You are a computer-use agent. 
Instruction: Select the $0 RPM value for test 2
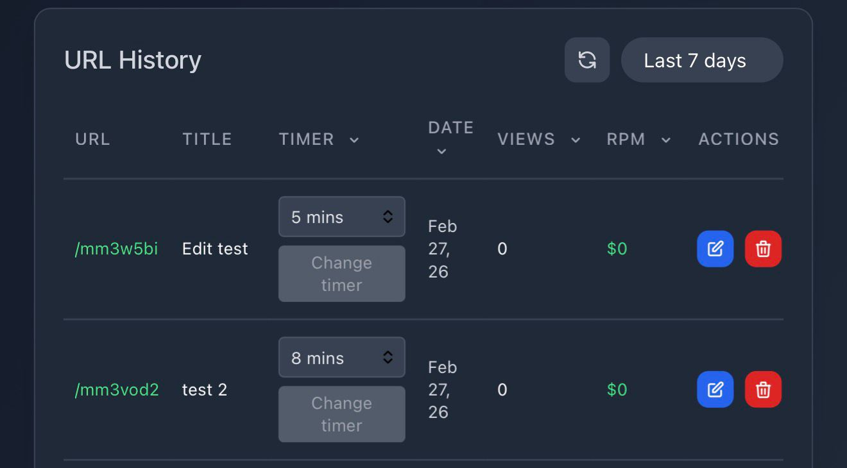point(616,389)
